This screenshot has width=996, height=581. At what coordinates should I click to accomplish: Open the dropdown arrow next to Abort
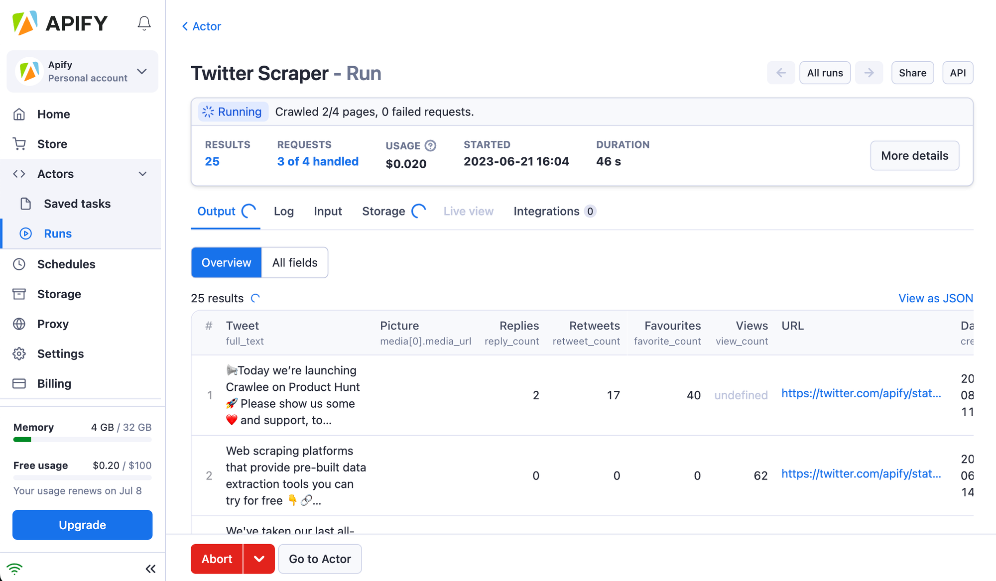259,559
